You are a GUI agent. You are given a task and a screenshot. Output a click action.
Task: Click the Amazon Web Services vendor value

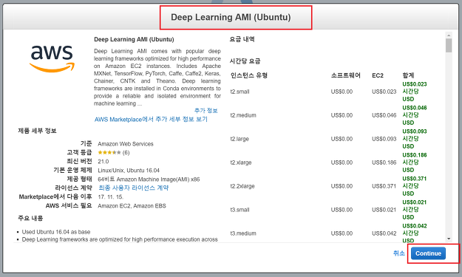click(x=126, y=144)
